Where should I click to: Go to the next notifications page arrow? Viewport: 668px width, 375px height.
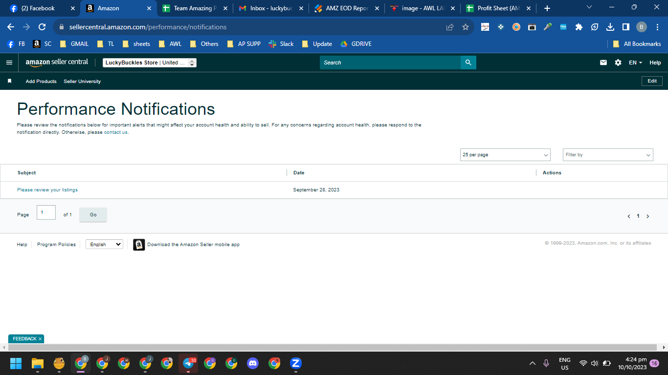pyautogui.click(x=648, y=216)
